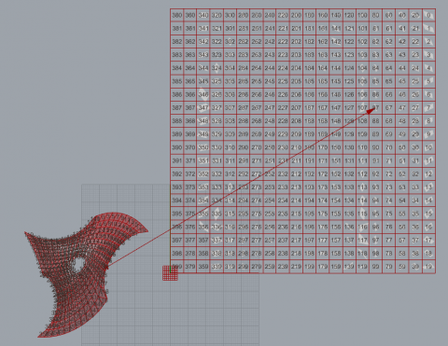
Task: Click the cell labeled 365
Action: [190, 81]
